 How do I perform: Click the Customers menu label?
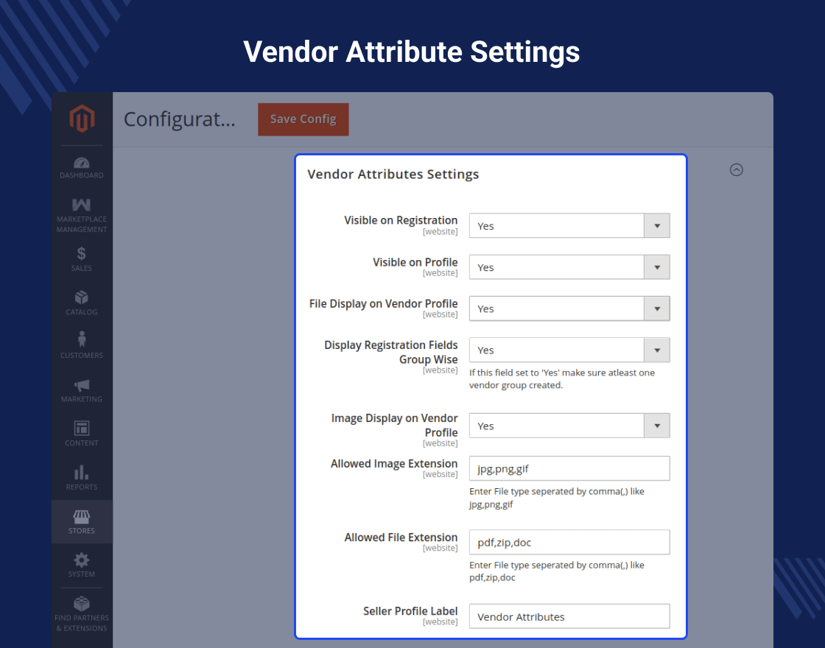[x=82, y=356]
